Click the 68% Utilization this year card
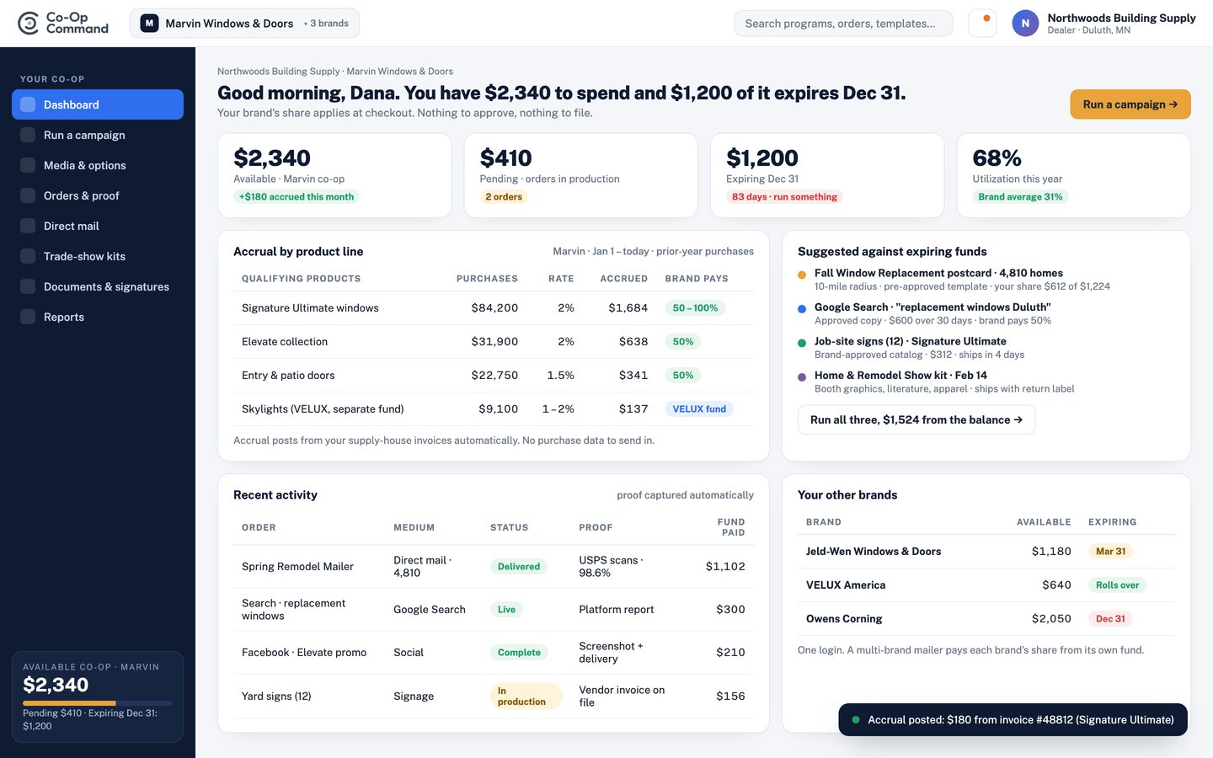 (x=1073, y=175)
